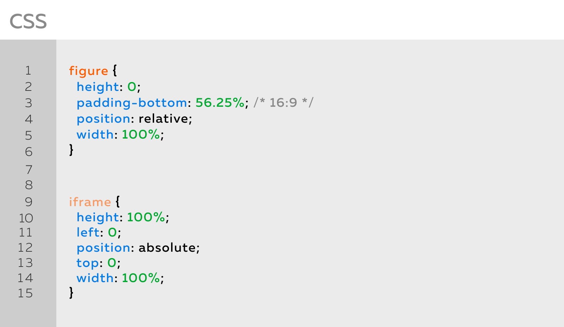Click line number 14 in the gutter
564x327 pixels.
click(25, 278)
